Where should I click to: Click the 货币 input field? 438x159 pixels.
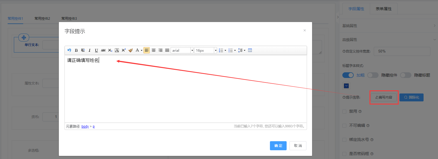[51, 117]
